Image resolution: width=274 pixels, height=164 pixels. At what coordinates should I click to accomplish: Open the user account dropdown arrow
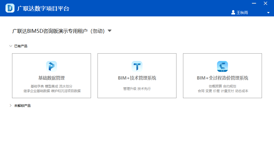(x=268, y=13)
